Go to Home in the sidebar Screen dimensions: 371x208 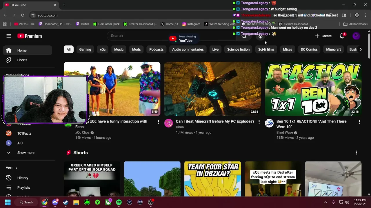pos(28,50)
